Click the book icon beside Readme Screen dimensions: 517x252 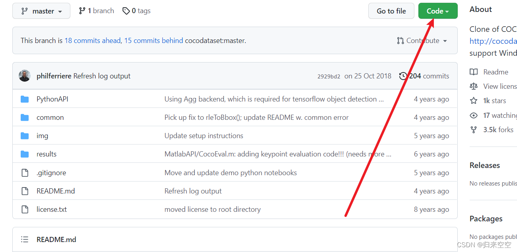pyautogui.click(x=474, y=72)
